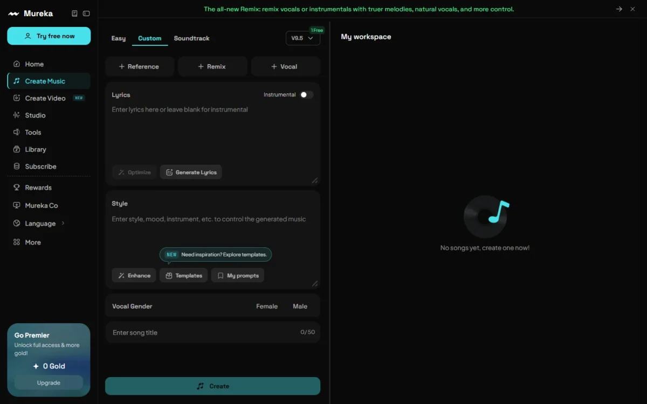647x404 pixels.
Task: Click the NEW badge next to Create Video
Action: (79, 98)
